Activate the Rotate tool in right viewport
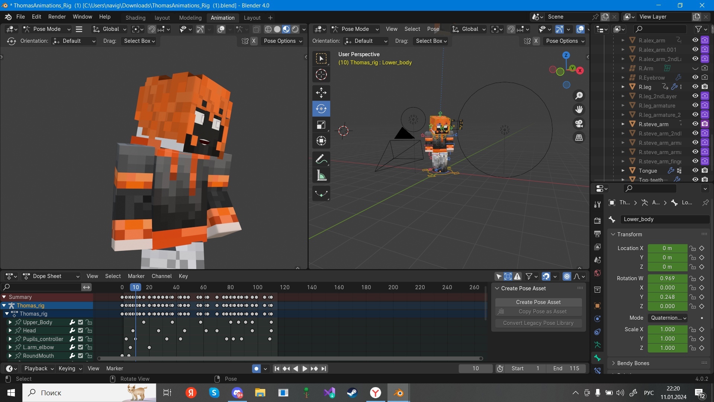 (x=321, y=109)
